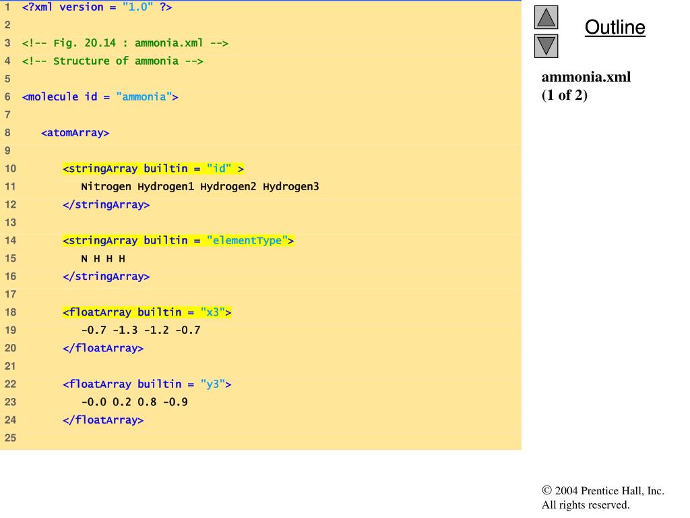The image size is (690, 518).
Task: Click highlighted stringArray builtin "elementType" tag
Action: click(178, 241)
